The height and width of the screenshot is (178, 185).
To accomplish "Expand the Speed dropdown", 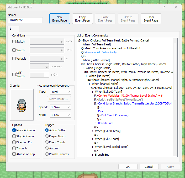I will [x=60, y=107].
